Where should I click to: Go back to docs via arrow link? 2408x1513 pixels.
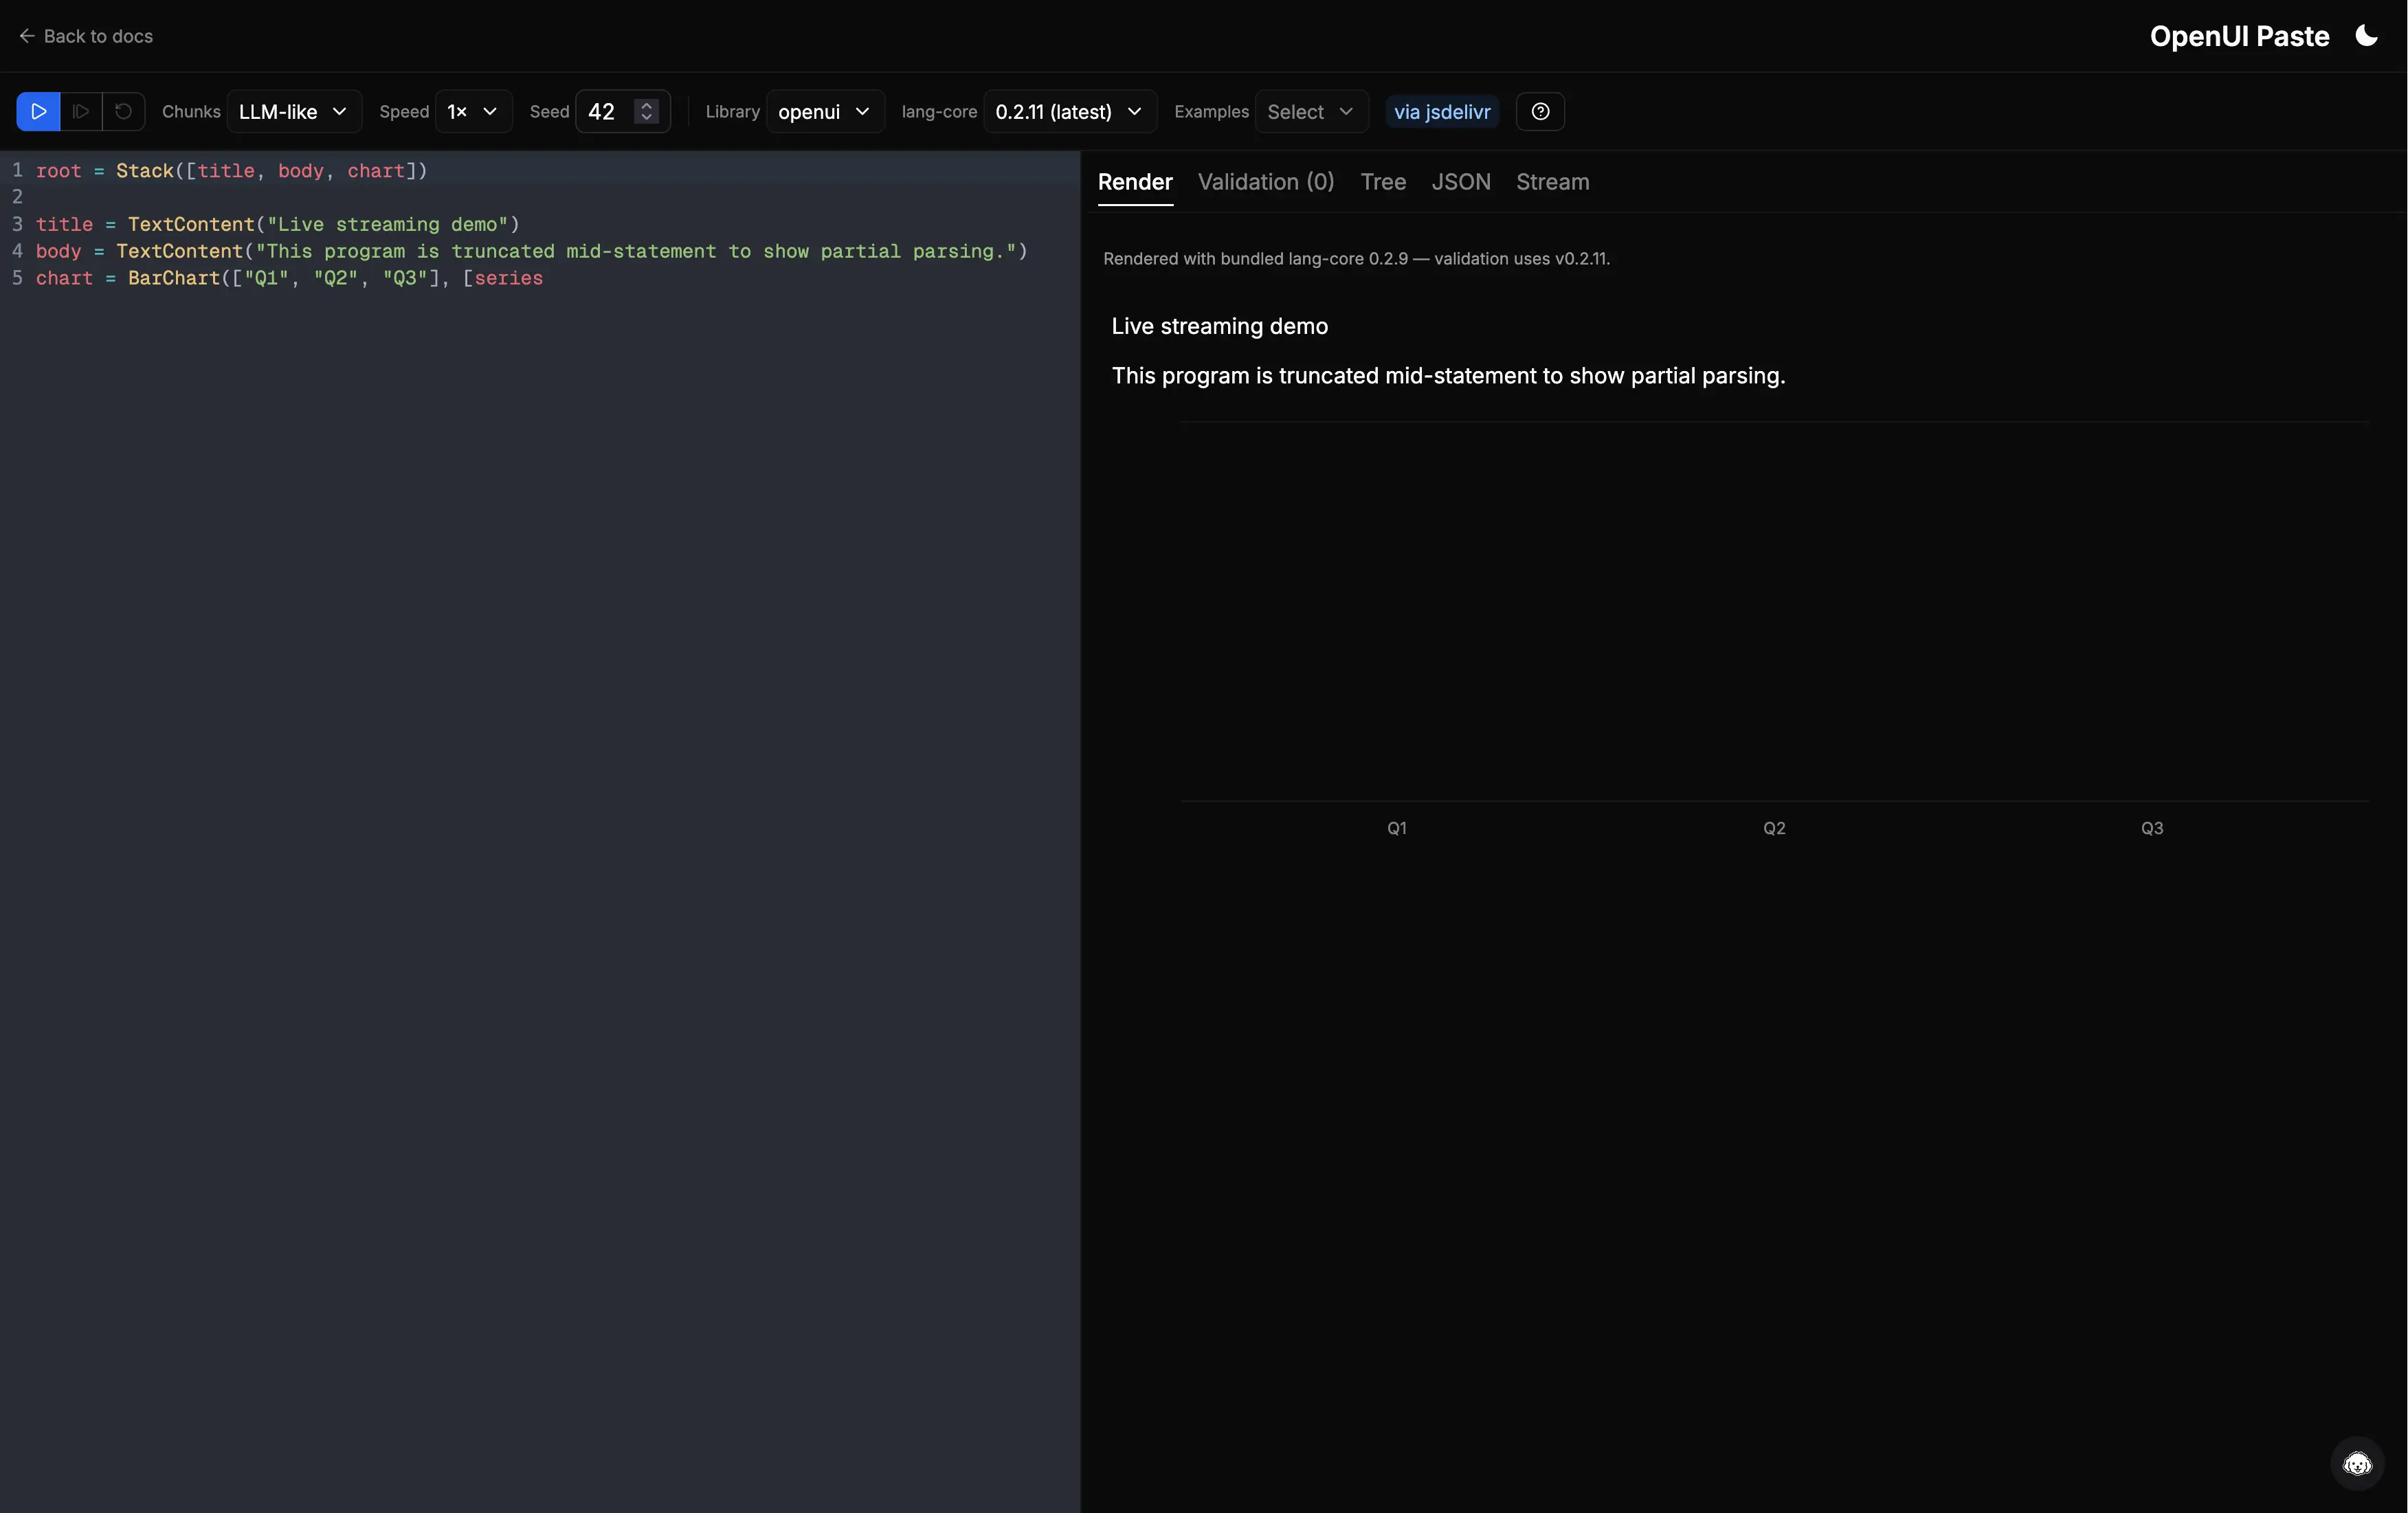click(x=86, y=36)
